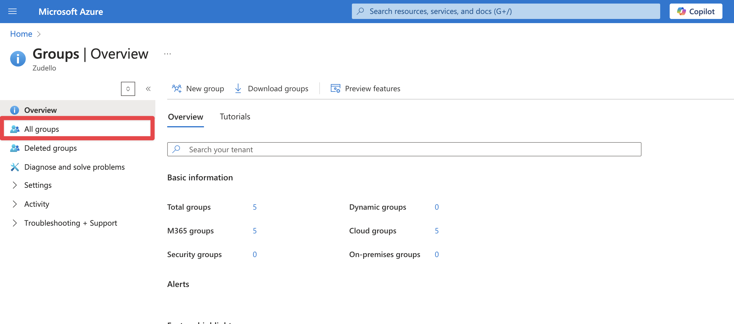Image resolution: width=734 pixels, height=324 pixels.
Task: Click the On-premises groups count 0
Action: click(x=437, y=254)
